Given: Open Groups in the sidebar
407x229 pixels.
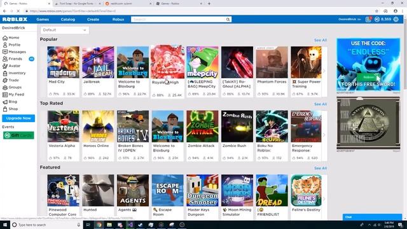Looking at the screenshot, I should (12, 87).
